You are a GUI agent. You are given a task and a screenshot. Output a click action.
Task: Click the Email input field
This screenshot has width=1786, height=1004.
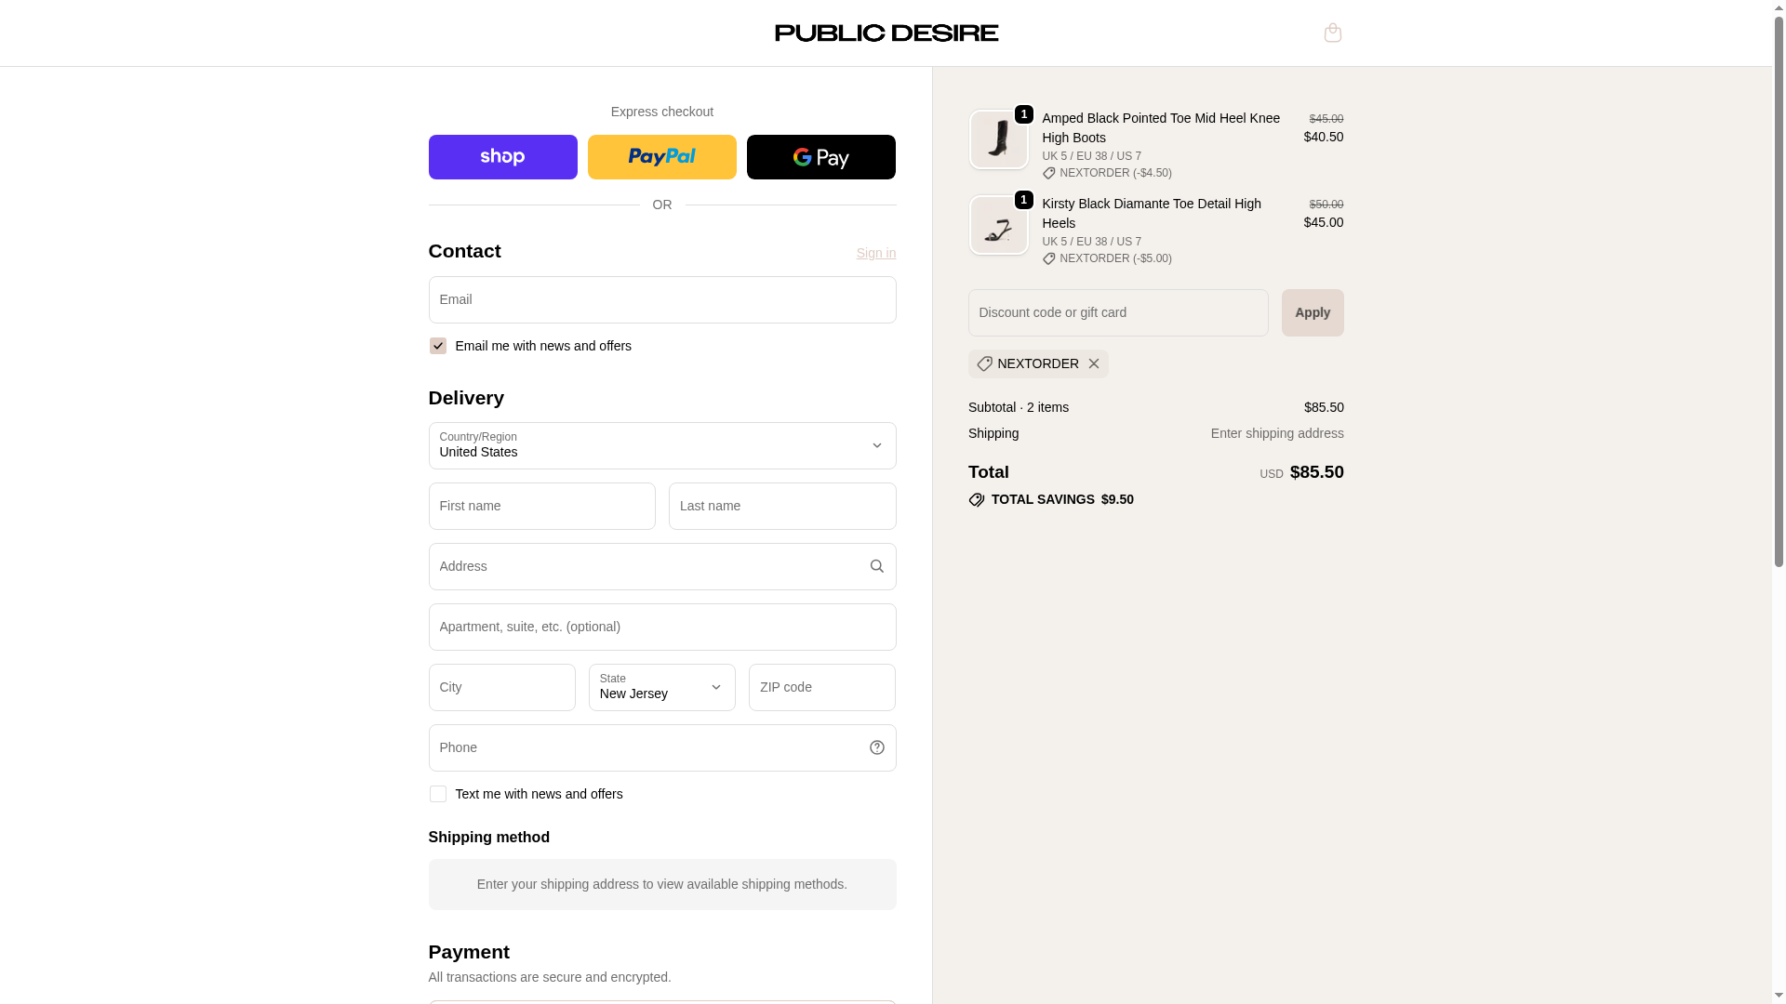pyautogui.click(x=661, y=299)
